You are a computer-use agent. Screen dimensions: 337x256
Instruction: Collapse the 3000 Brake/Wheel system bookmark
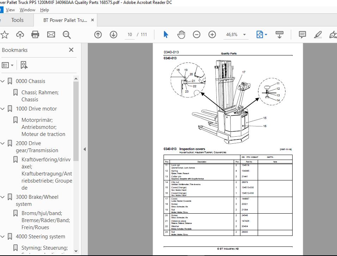(2, 197)
